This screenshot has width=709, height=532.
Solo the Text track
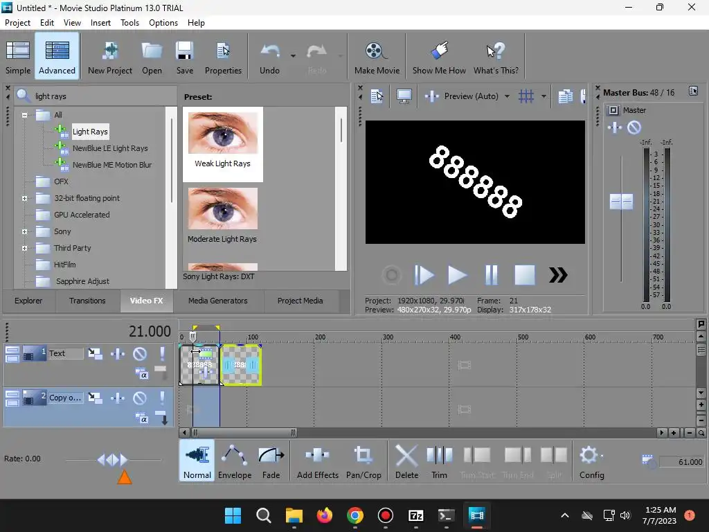coord(162,354)
